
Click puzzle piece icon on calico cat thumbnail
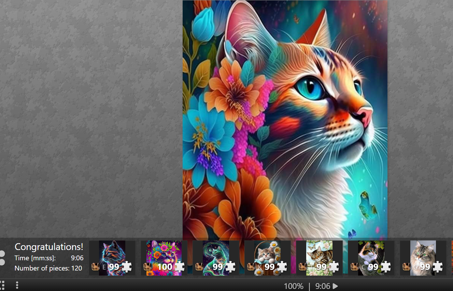(385, 267)
